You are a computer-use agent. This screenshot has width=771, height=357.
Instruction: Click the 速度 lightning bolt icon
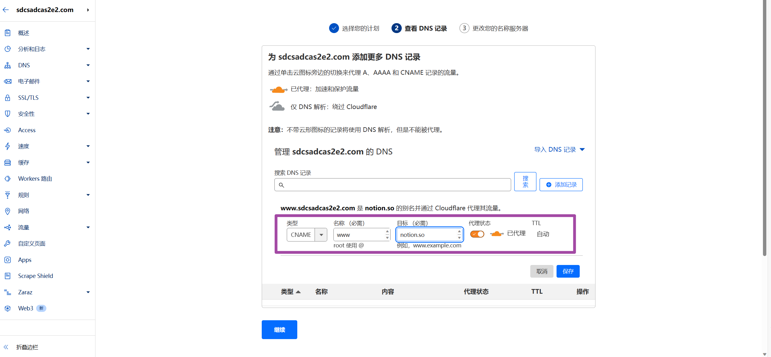(8, 146)
